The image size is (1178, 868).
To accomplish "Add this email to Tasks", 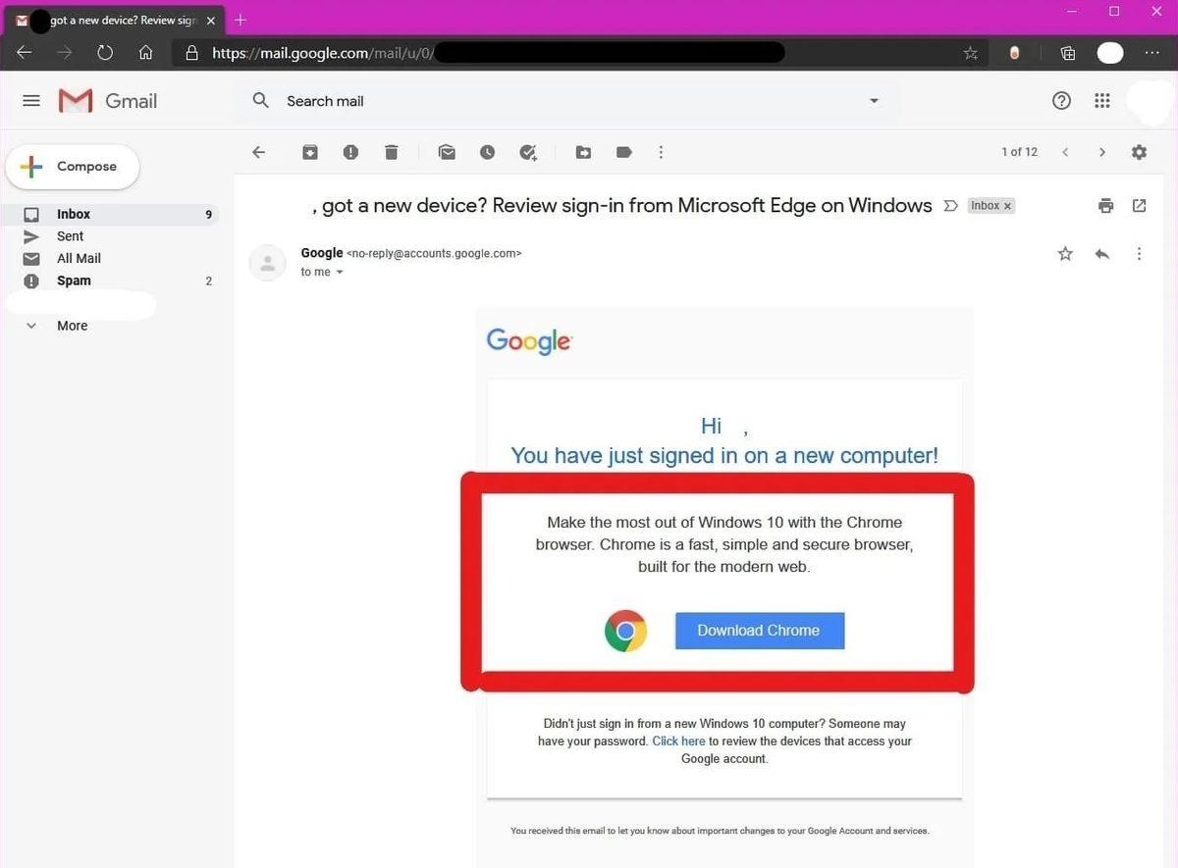I will [527, 152].
